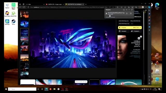
Task: Open the uTorrent Web desktop shortcut
Action: point(13,14)
